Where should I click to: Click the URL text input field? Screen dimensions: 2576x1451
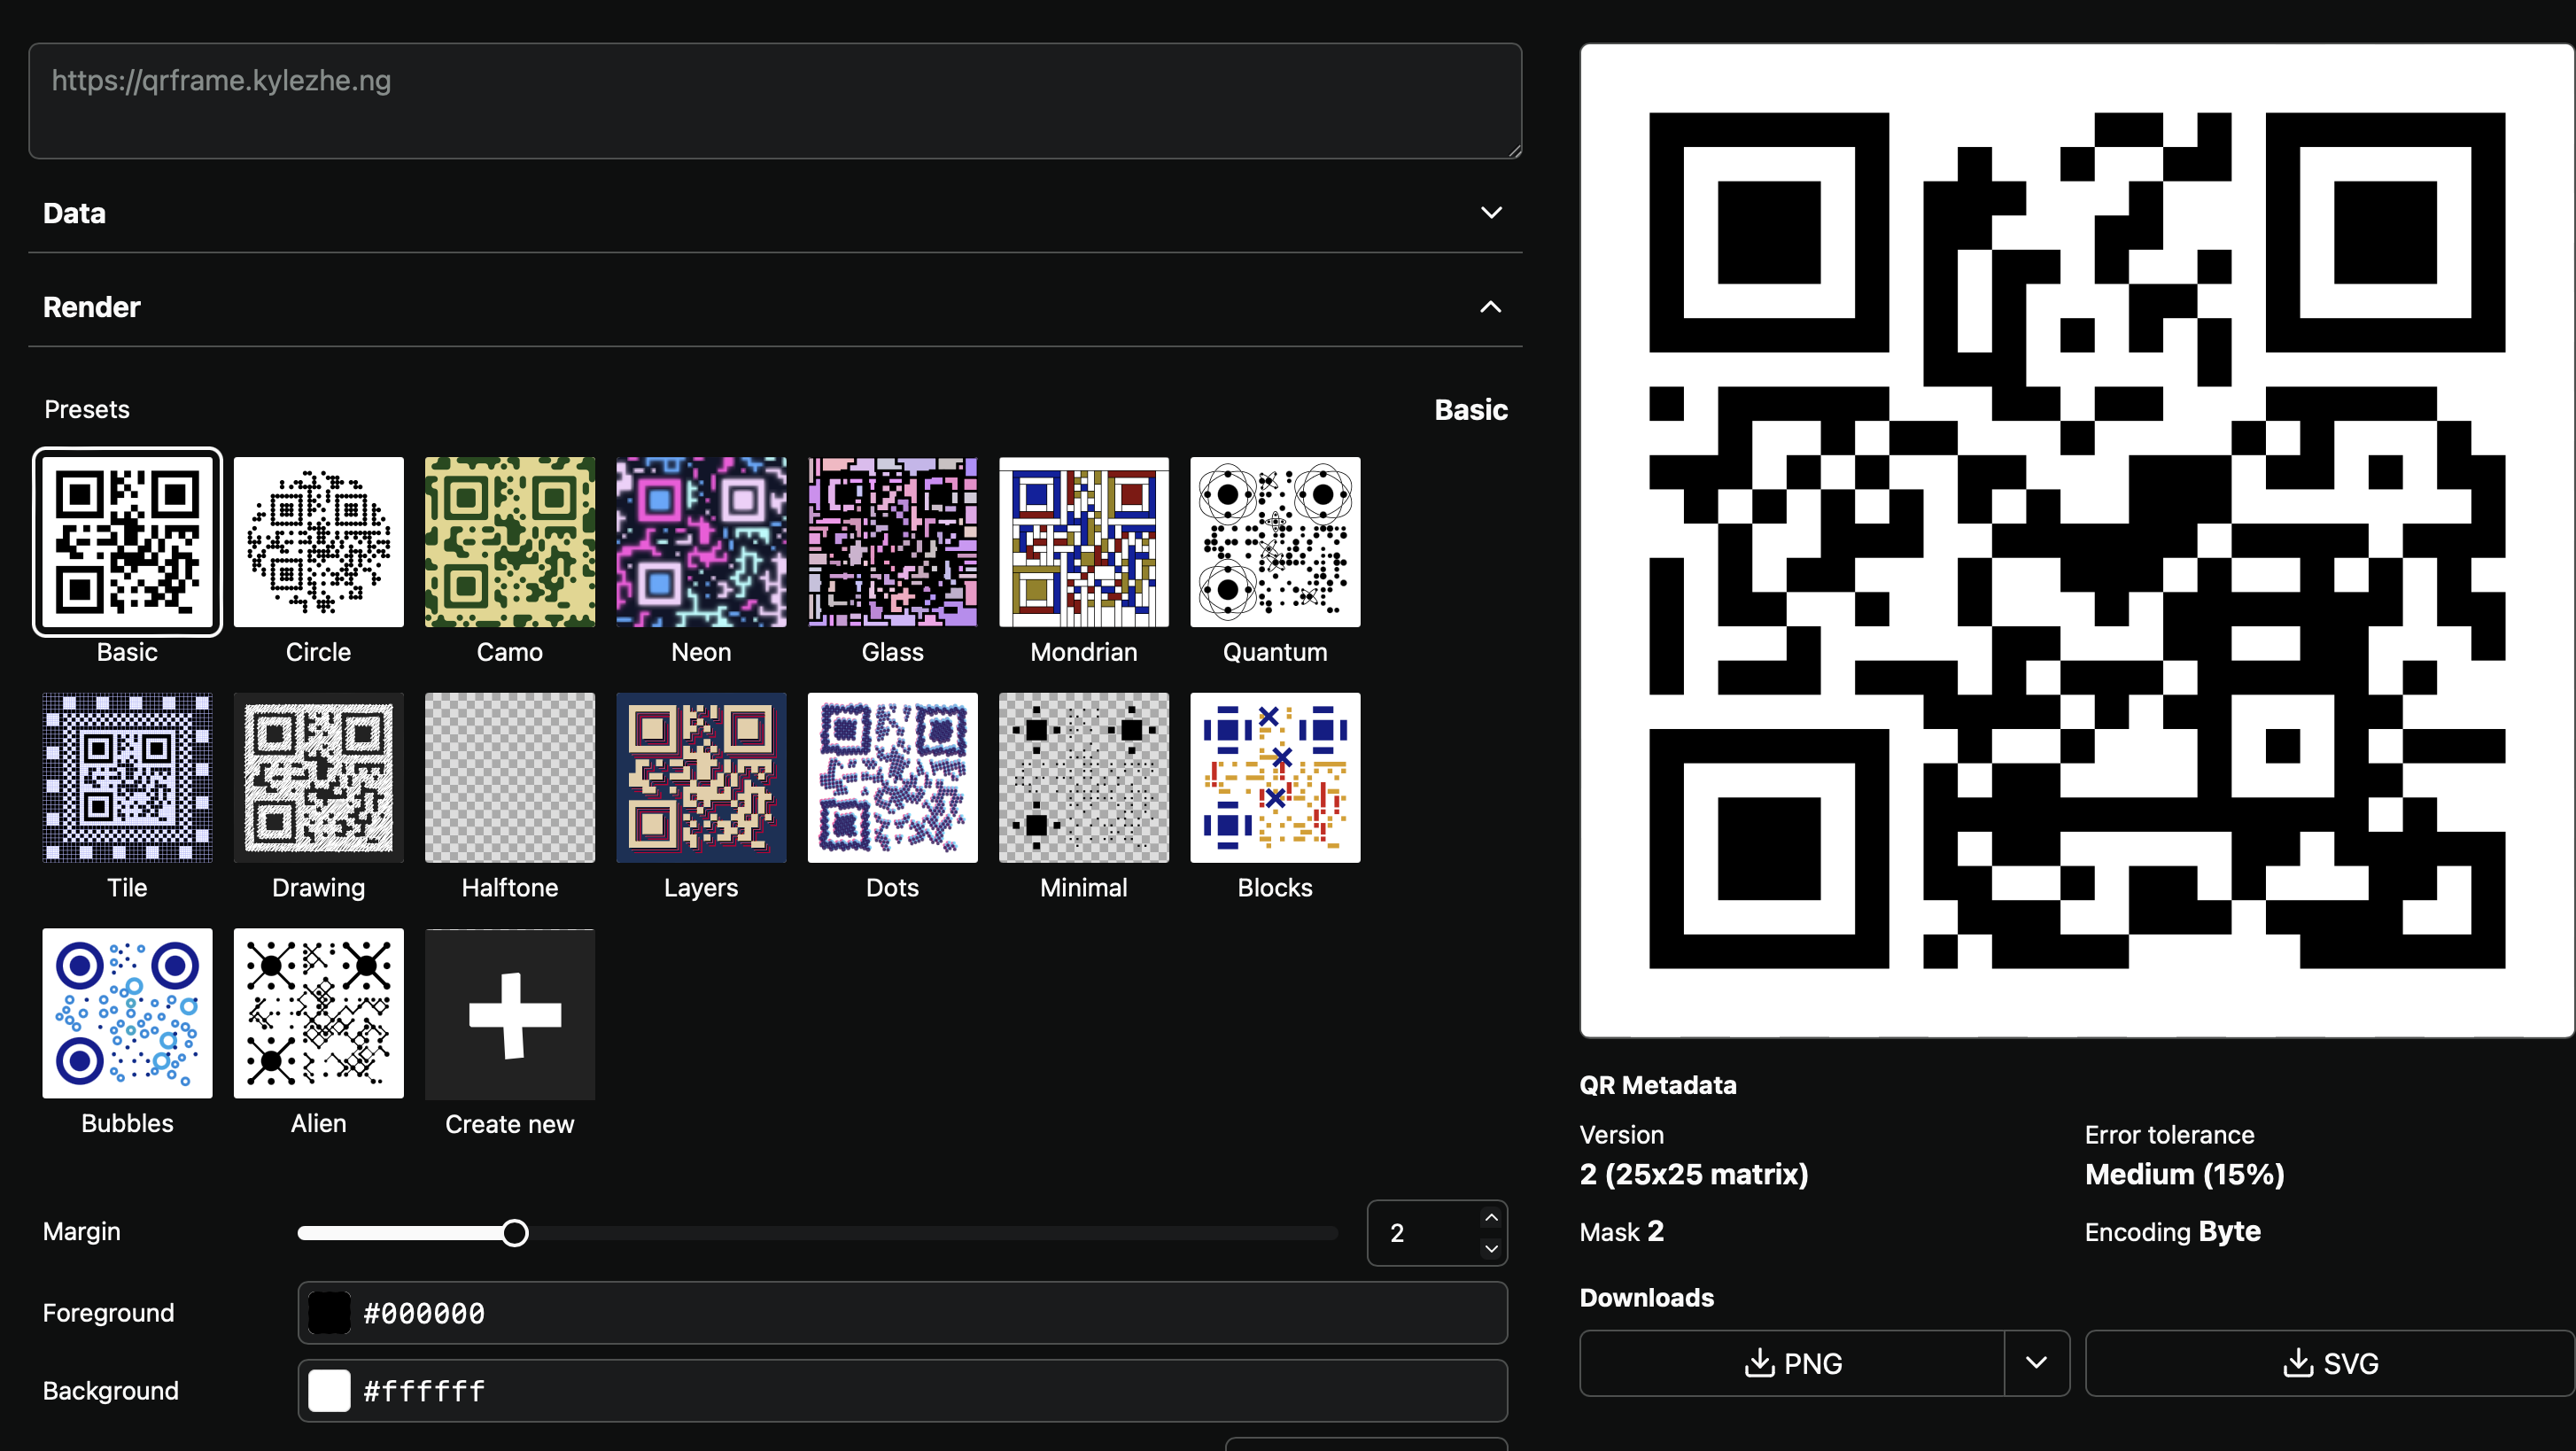pos(774,100)
